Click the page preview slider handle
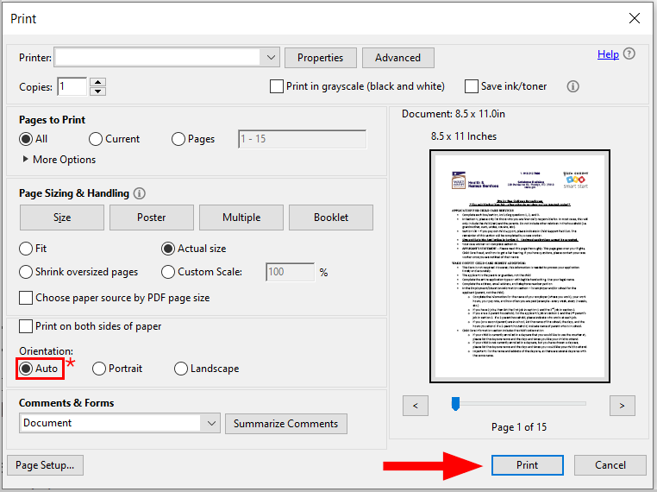 click(x=455, y=403)
